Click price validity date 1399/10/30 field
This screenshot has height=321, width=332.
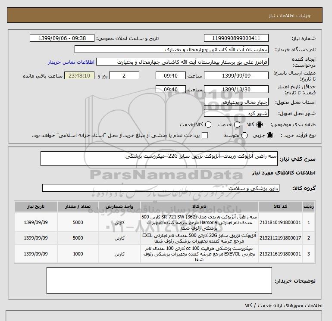[x=236, y=89]
